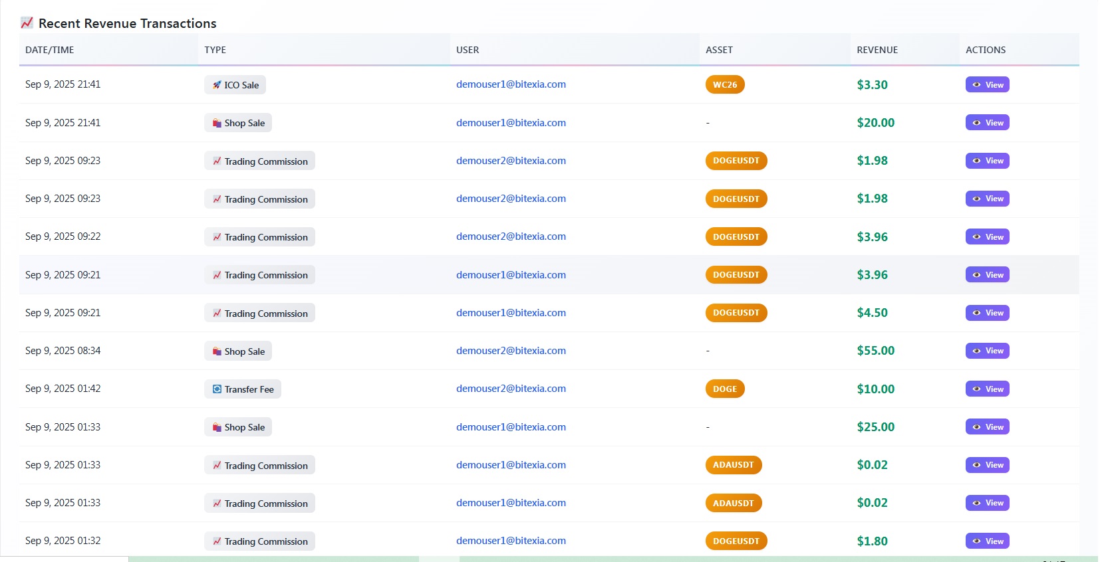Open demouser1 email link in $25.00 row

click(x=511, y=427)
